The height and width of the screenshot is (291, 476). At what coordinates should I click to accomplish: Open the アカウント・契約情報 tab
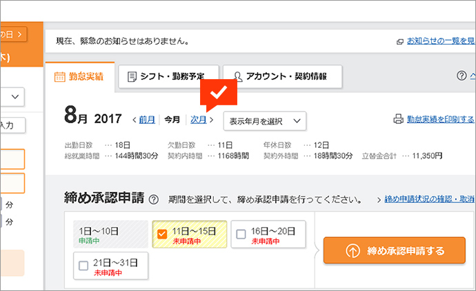point(286,77)
